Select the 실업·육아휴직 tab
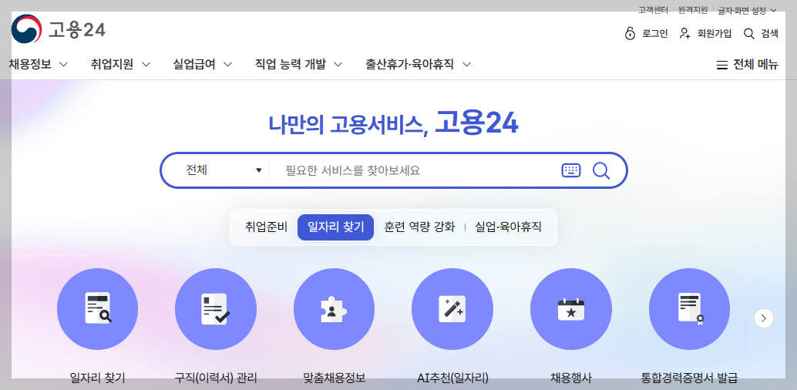Image resolution: width=797 pixels, height=390 pixels. [x=508, y=227]
